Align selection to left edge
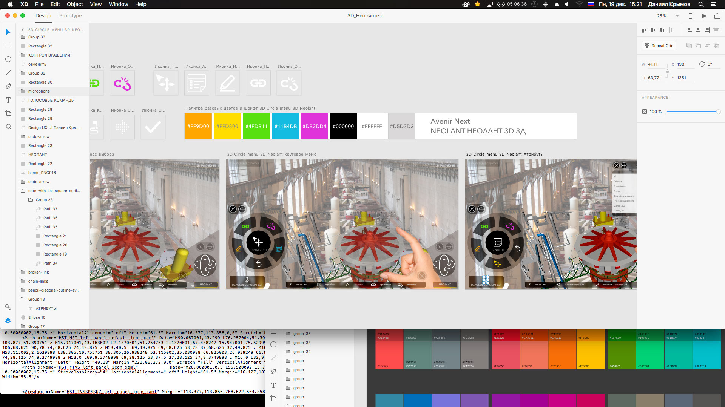This screenshot has height=407, width=725. 689,30
